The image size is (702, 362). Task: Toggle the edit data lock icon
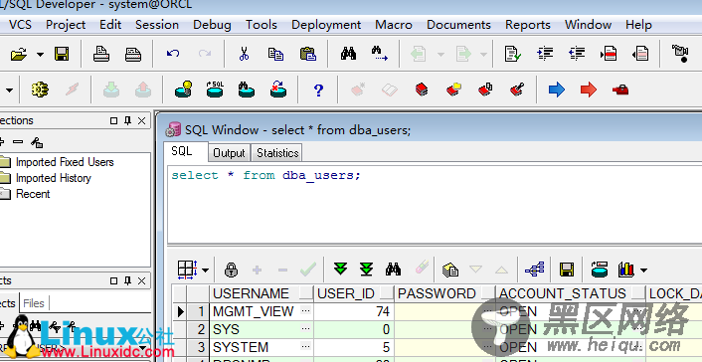tap(231, 270)
